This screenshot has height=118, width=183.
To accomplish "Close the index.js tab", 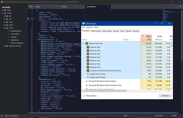I will point(83,7).
